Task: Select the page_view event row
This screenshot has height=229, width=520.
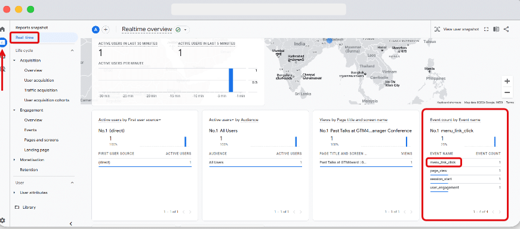Action: (x=465, y=171)
